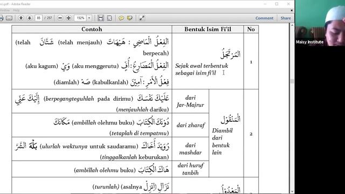This screenshot has width=345, height=194.
Task: Click the 'dari zharaf' cell
Action: 190,125
